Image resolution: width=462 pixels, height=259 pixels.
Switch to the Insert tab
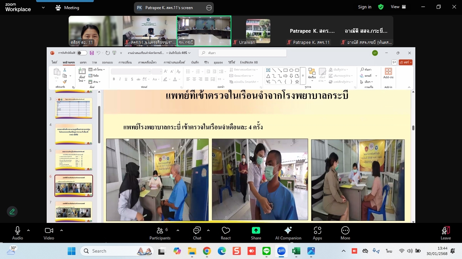click(x=83, y=62)
